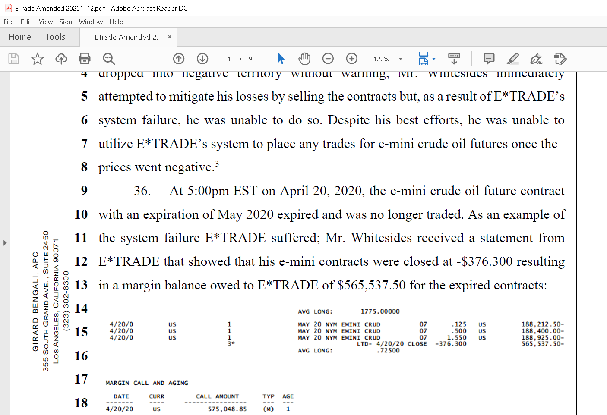Expand the page display options arrow
Screen dimensions: 607x415
coord(434,59)
